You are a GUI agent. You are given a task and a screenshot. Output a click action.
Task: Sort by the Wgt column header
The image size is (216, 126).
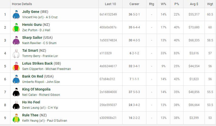click(210, 4)
